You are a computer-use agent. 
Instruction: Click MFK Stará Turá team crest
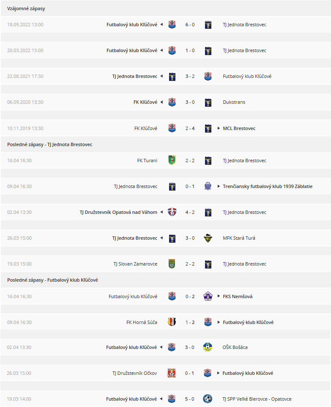tap(208, 238)
